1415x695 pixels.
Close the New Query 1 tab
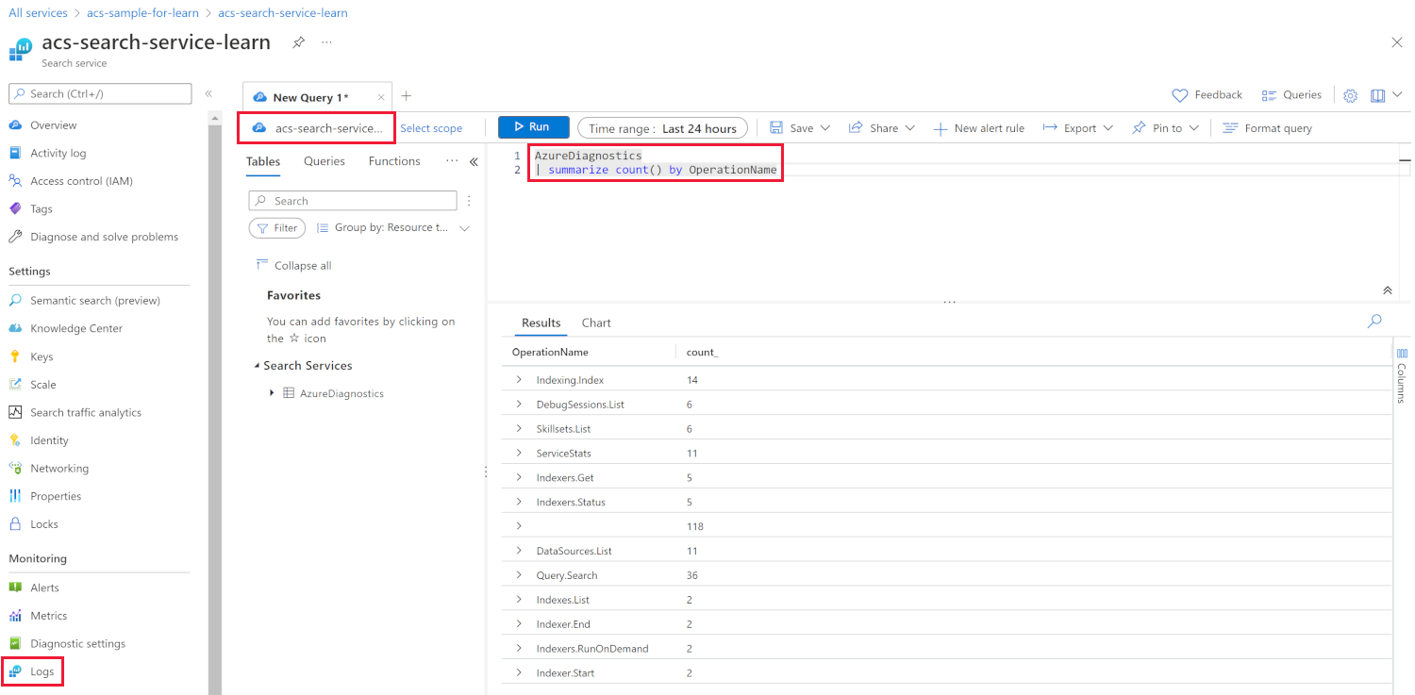pos(381,97)
